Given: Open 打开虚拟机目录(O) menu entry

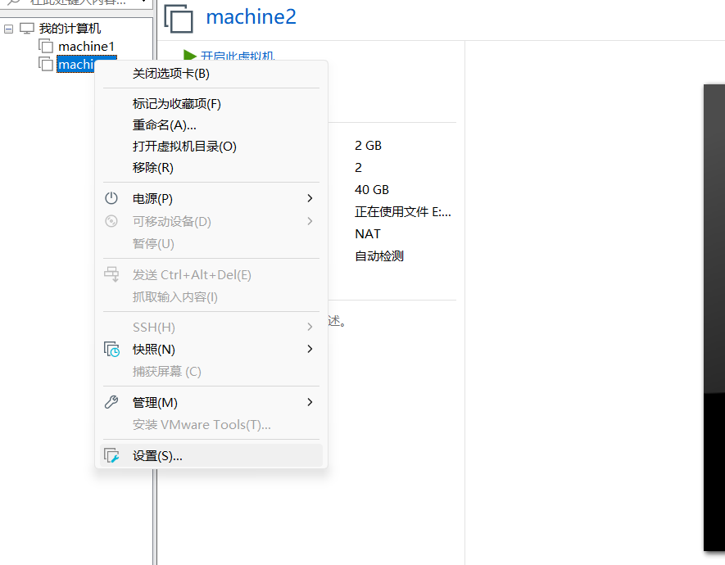Looking at the screenshot, I should pyautogui.click(x=211, y=146).
